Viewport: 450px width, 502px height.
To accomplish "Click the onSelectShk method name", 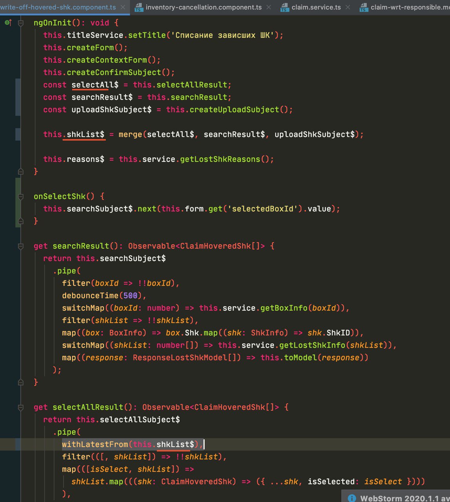I will [60, 196].
